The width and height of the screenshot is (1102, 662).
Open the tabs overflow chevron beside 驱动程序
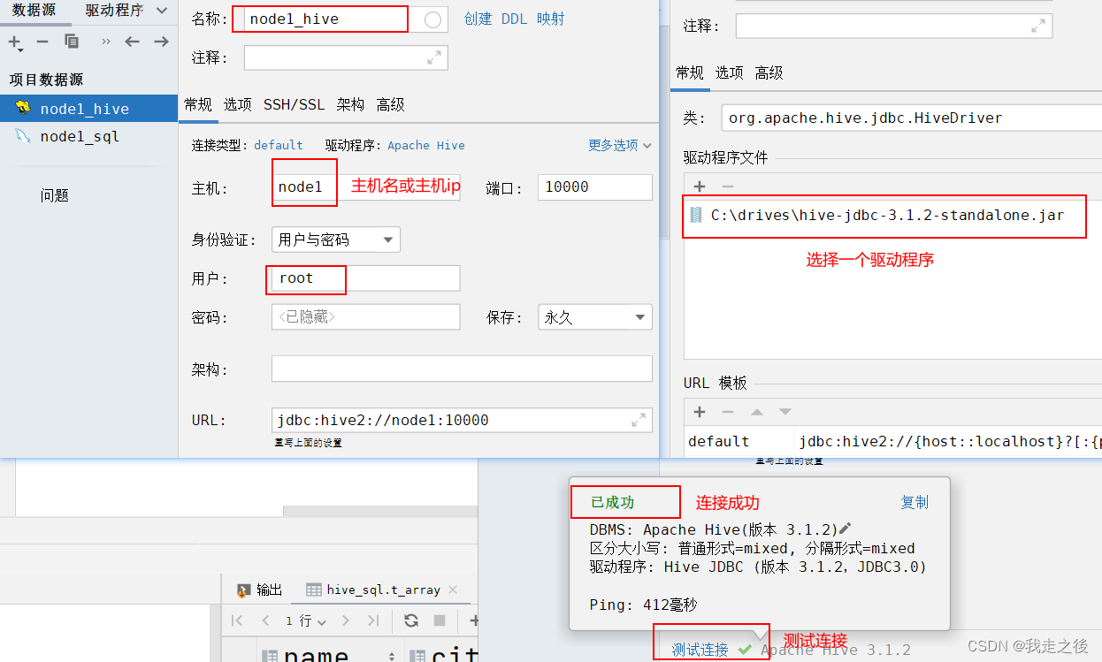(161, 11)
